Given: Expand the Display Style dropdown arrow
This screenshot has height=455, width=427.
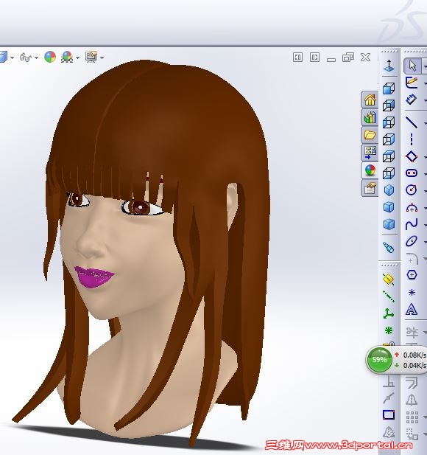Looking at the screenshot, I should 13,58.
